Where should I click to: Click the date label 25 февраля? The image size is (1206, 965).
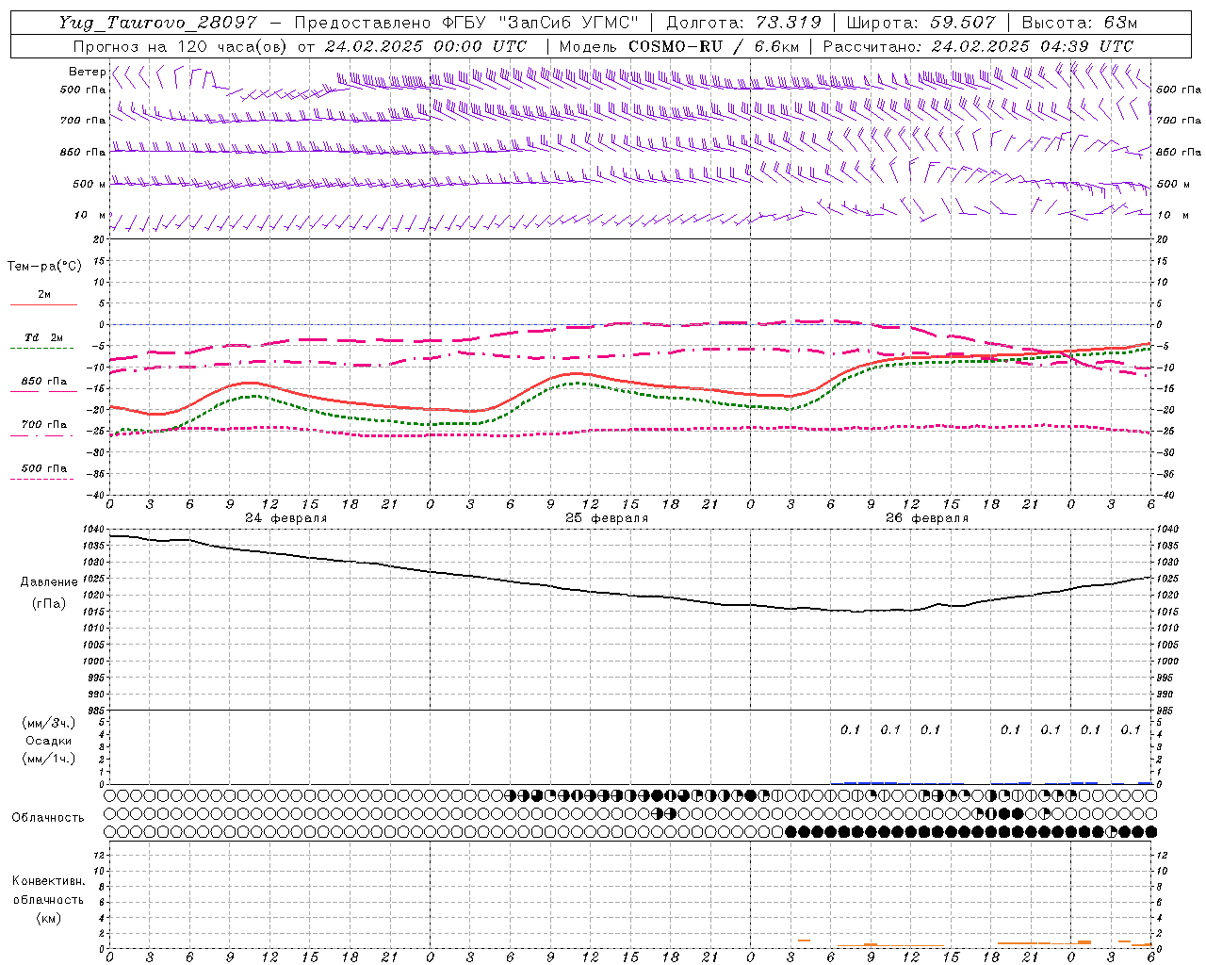(607, 518)
